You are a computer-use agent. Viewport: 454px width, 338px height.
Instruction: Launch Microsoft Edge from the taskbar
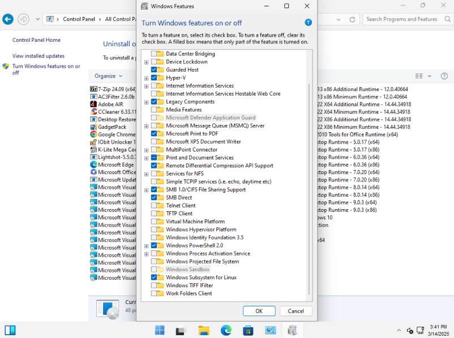pyautogui.click(x=226, y=330)
